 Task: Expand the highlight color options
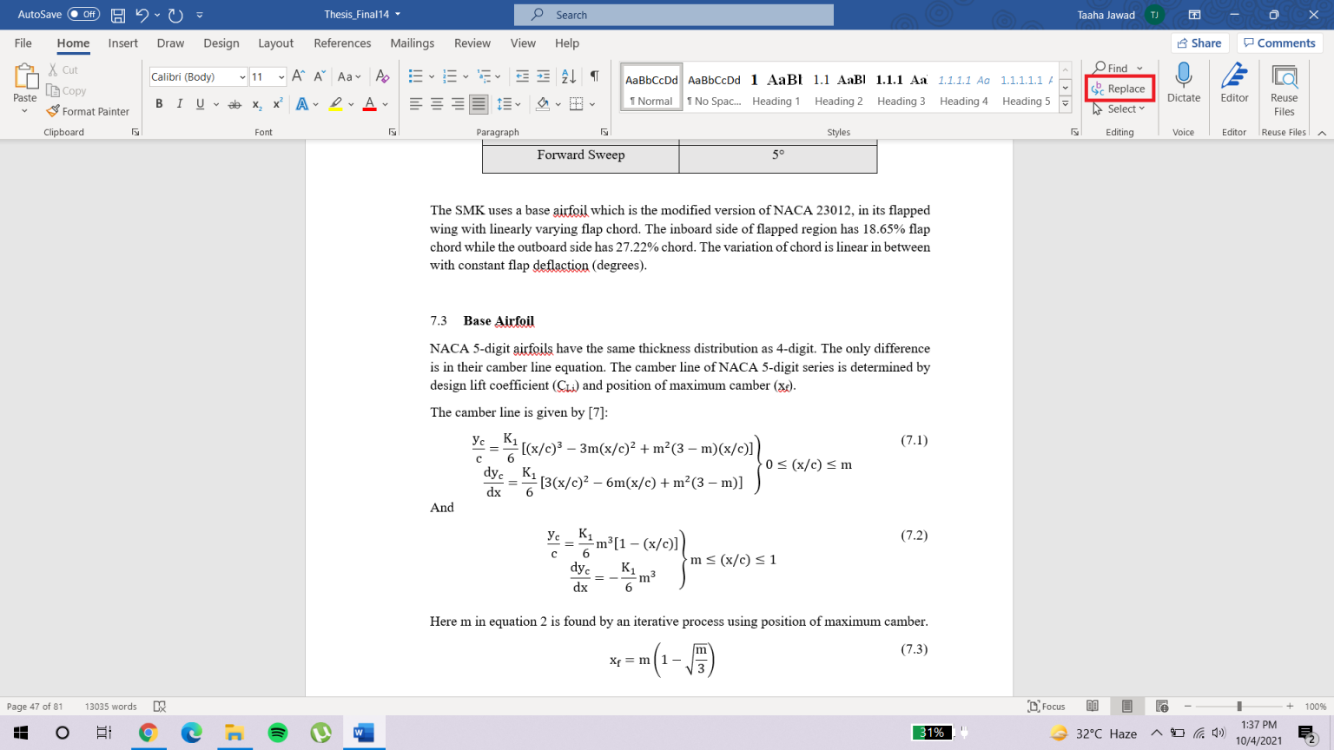click(x=353, y=102)
